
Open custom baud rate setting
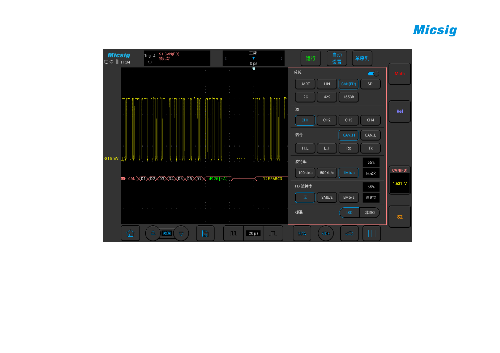[x=371, y=173]
